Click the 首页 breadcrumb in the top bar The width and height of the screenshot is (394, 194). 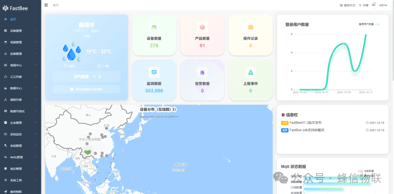point(56,5)
